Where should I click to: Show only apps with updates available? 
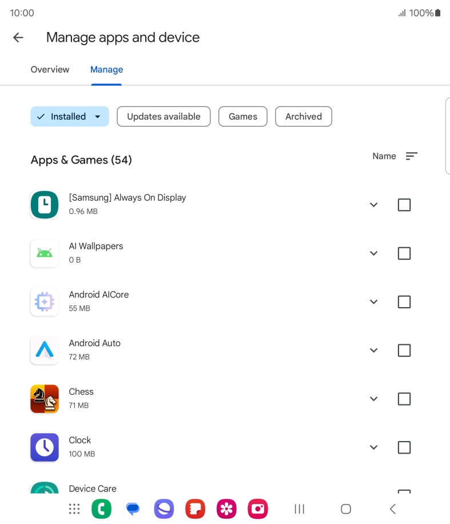click(164, 116)
